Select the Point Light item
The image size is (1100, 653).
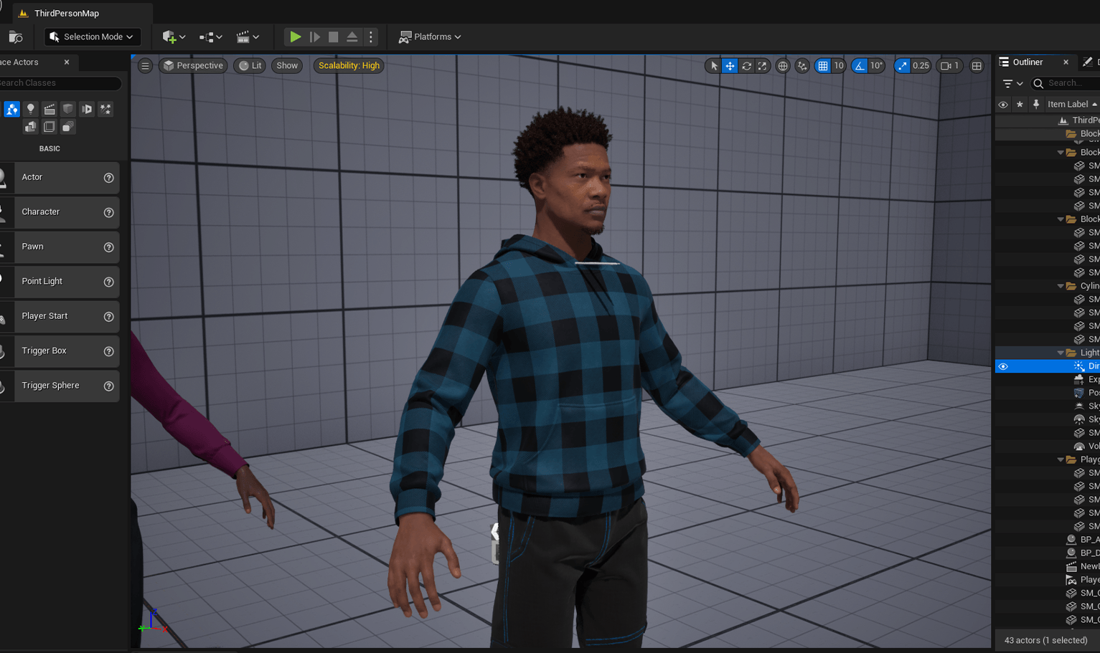[x=60, y=282]
